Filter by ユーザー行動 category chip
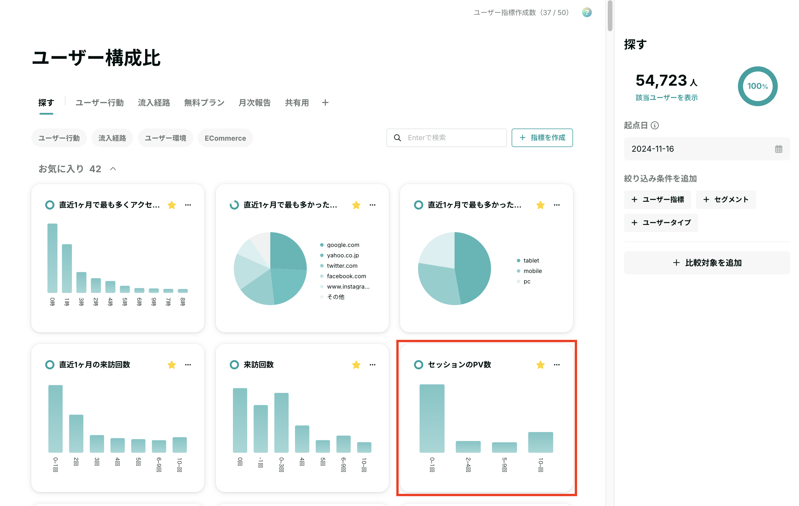The width and height of the screenshot is (799, 506). (x=59, y=138)
